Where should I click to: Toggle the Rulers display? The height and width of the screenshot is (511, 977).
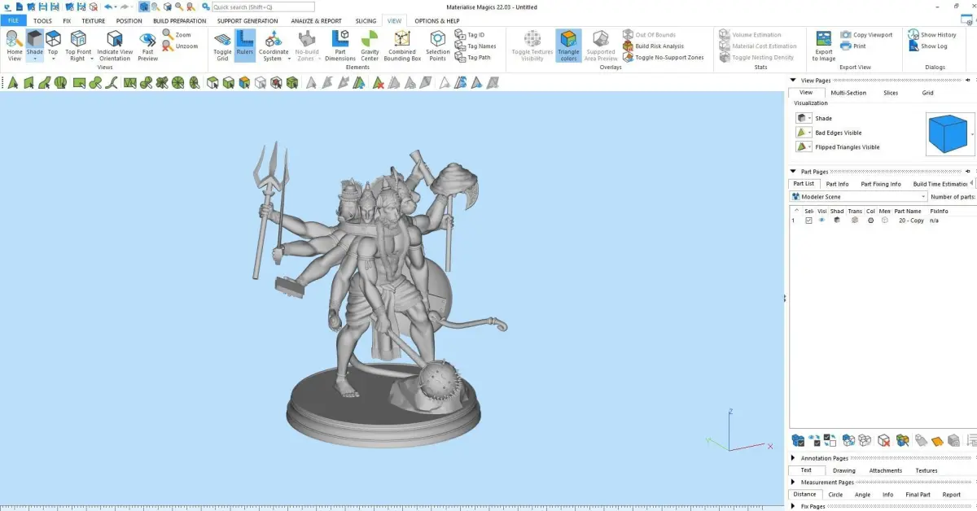pyautogui.click(x=245, y=46)
